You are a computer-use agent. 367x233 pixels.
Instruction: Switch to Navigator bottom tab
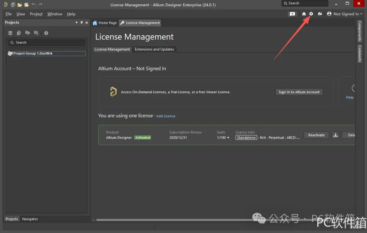[x=30, y=219]
